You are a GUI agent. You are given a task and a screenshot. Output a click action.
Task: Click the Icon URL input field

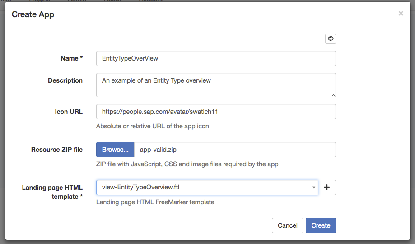[216, 112]
